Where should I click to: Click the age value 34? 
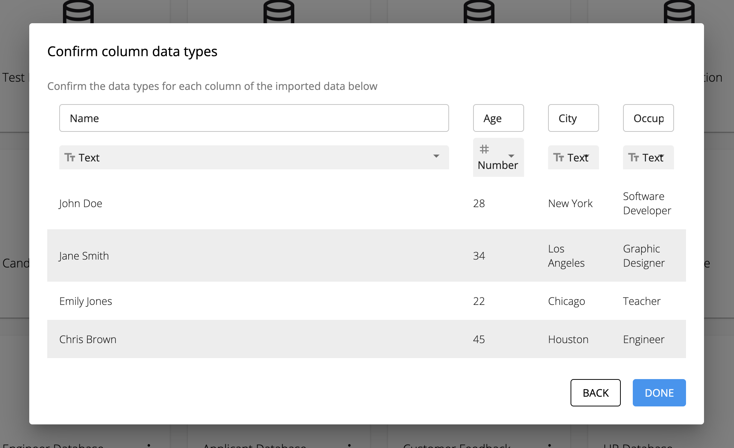479,256
